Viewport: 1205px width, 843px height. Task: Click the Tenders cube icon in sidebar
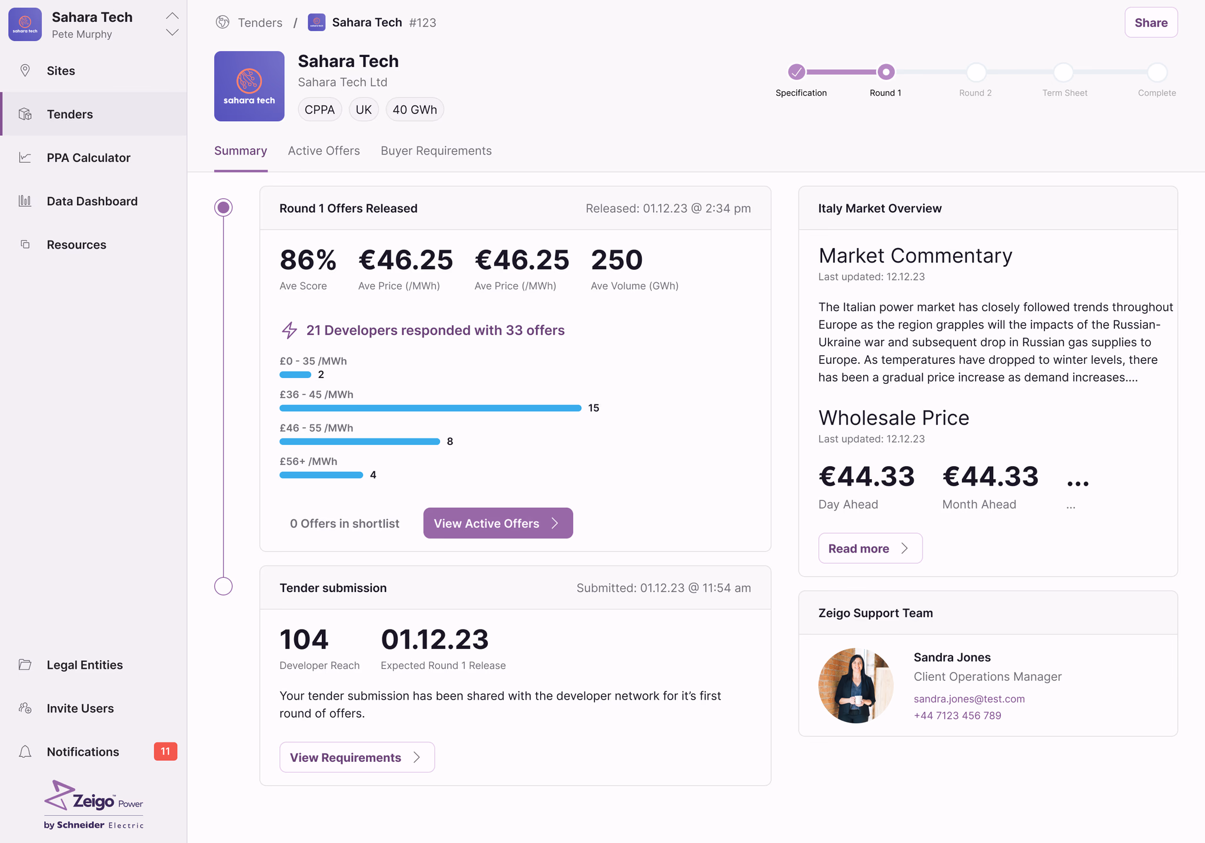click(25, 114)
